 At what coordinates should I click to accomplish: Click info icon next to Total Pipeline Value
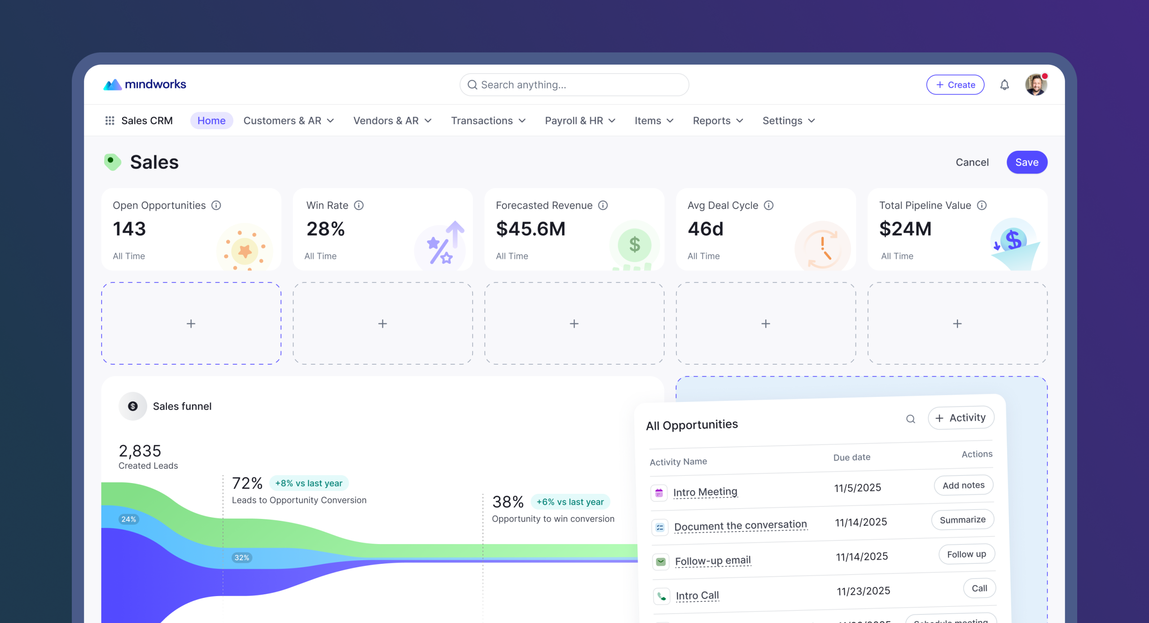[982, 205]
